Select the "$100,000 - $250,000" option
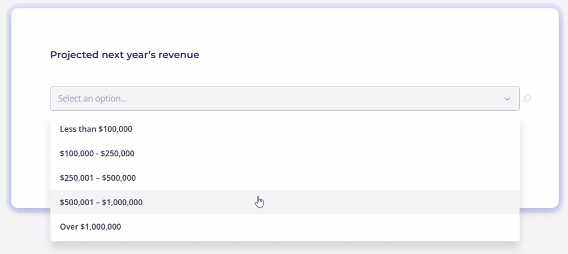Viewport: 568px width, 254px height. coord(285,154)
